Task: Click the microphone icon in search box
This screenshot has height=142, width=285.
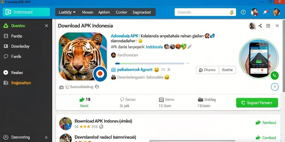Action: [x=231, y=12]
